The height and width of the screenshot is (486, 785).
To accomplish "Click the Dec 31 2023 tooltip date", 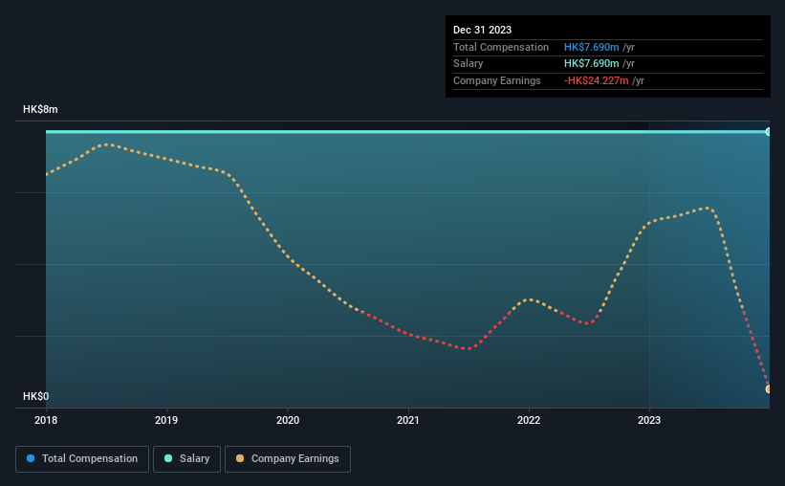I will (482, 30).
